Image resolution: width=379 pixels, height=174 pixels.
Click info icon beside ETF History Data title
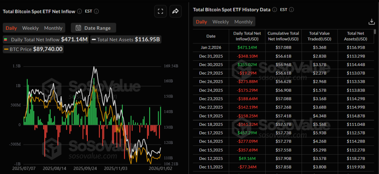pyautogui.click(x=274, y=9)
